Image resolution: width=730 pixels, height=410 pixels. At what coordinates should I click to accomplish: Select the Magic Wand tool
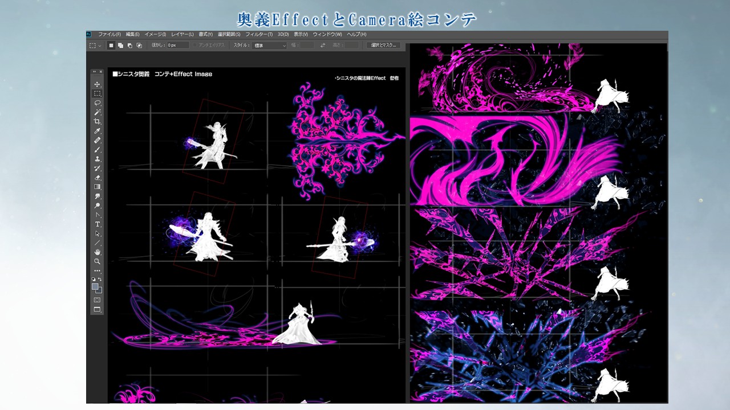coord(98,112)
